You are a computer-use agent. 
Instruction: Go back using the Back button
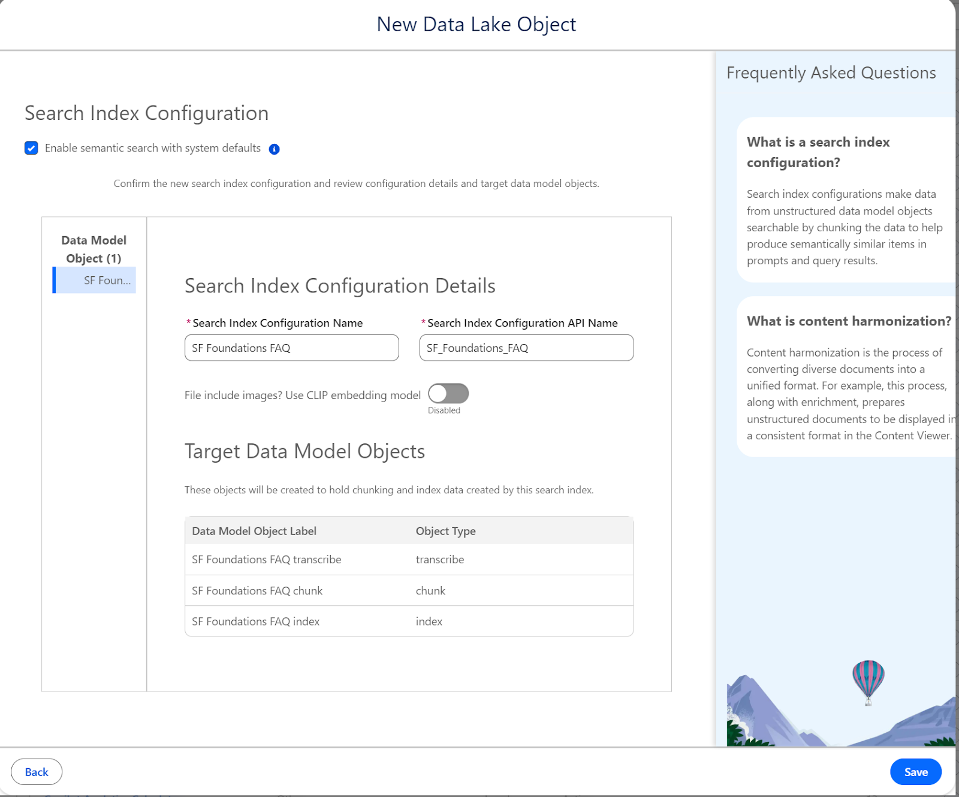coord(37,772)
